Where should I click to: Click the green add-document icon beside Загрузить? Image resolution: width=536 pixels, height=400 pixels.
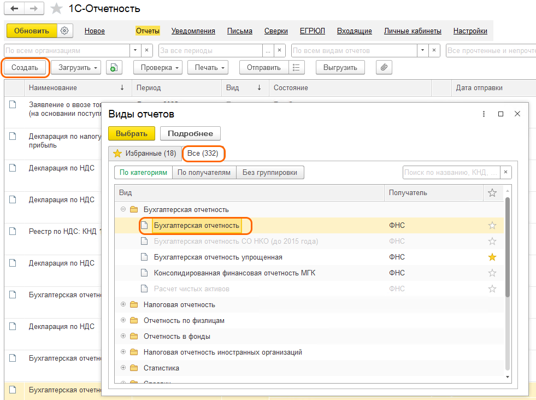[114, 68]
